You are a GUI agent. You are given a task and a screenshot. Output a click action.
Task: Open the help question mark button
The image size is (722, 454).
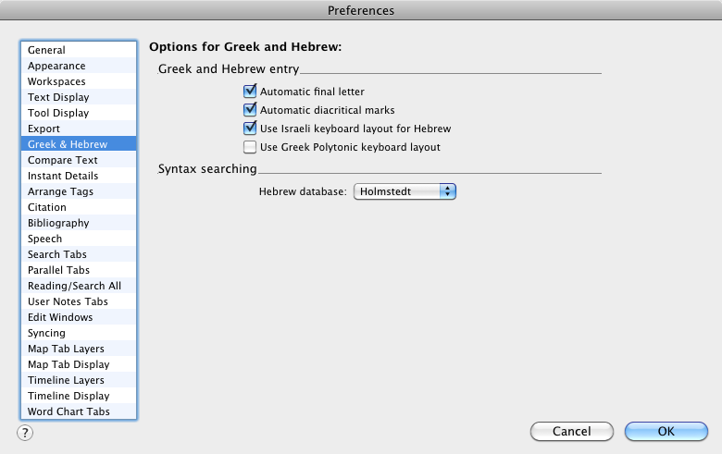point(25,433)
